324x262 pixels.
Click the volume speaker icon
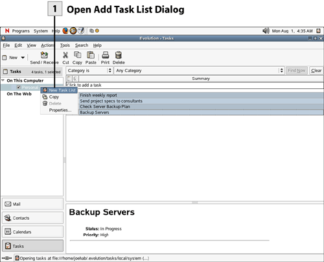coord(266,30)
